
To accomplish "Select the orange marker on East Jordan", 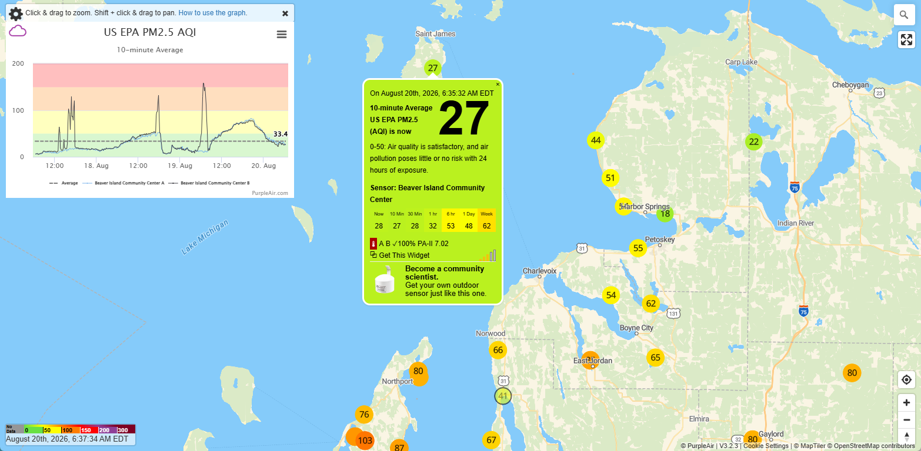I will 590,360.
